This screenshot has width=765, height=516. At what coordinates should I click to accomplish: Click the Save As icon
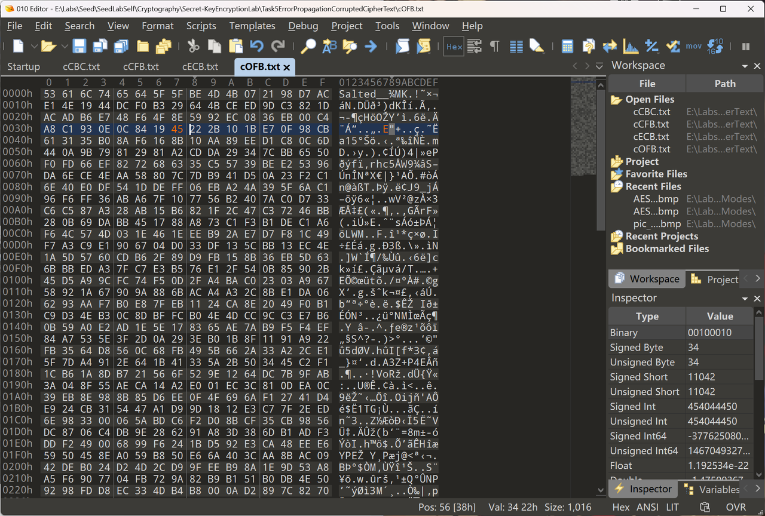100,46
